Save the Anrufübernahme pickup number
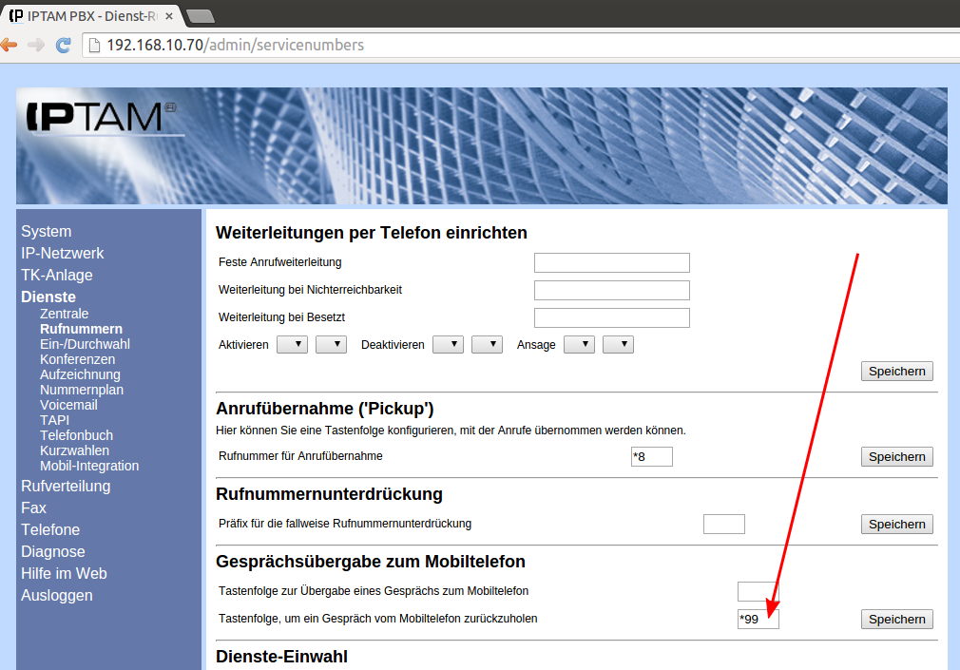The image size is (960, 670). click(x=896, y=457)
